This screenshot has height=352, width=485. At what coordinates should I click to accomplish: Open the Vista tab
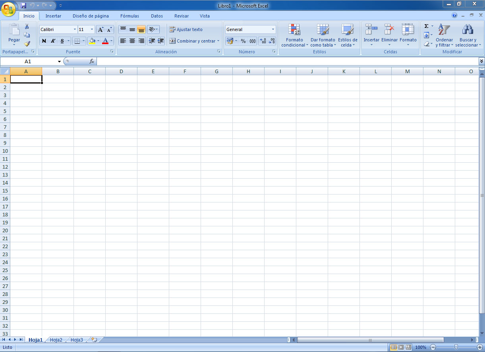click(x=205, y=16)
